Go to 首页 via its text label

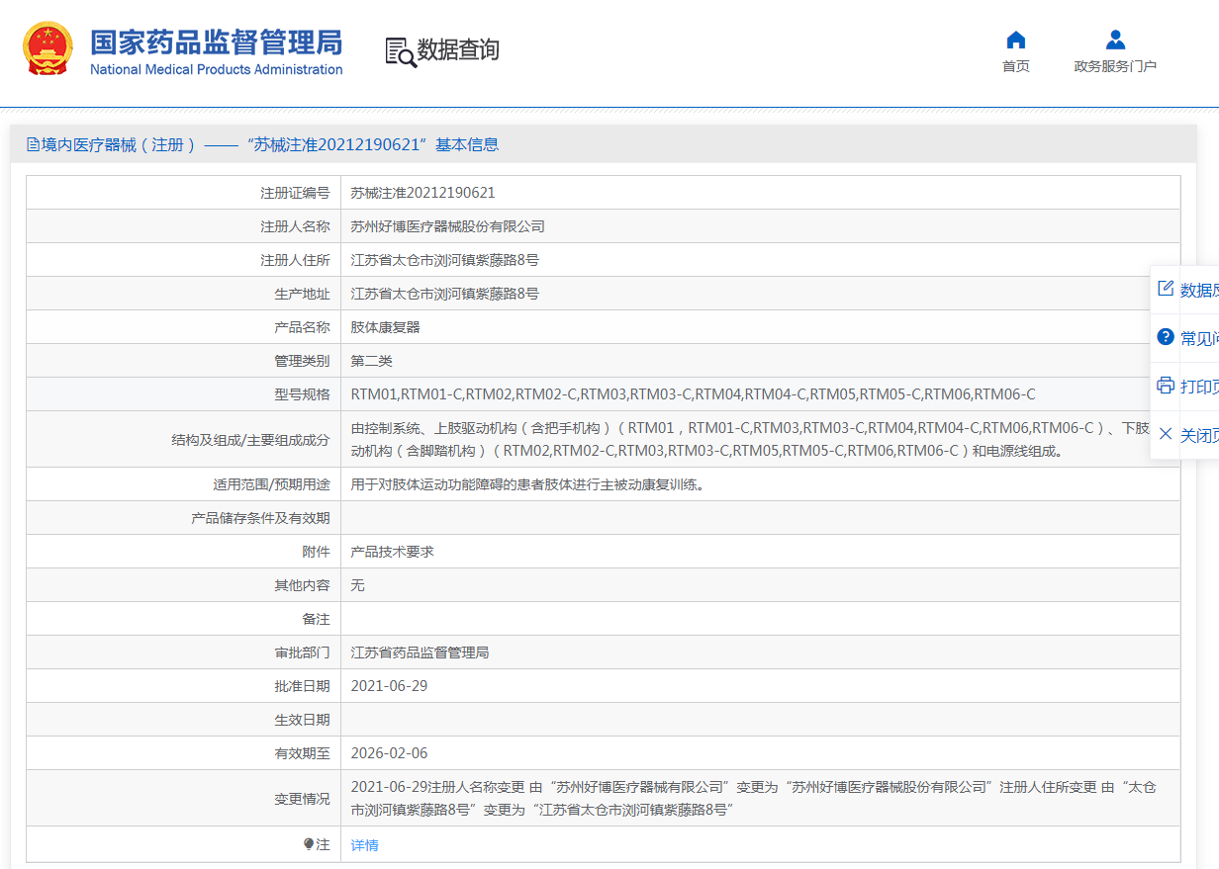click(1015, 66)
